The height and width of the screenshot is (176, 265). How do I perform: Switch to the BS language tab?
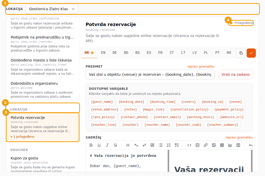click(138, 53)
